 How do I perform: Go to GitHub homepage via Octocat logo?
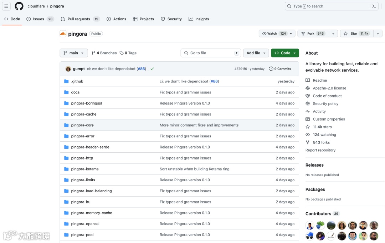(19, 6)
